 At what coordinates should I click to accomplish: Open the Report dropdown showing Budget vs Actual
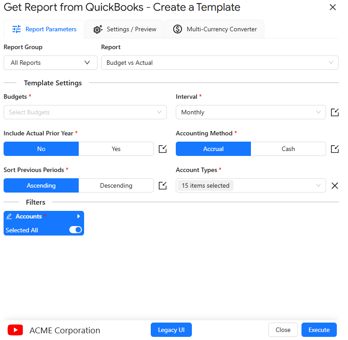tap(220, 63)
